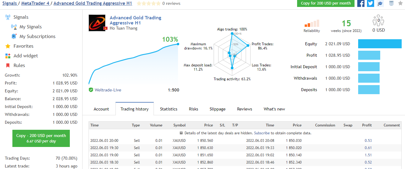Open the Add widget sidebar item
Screen dimensions: 405x169
[x=26, y=56]
